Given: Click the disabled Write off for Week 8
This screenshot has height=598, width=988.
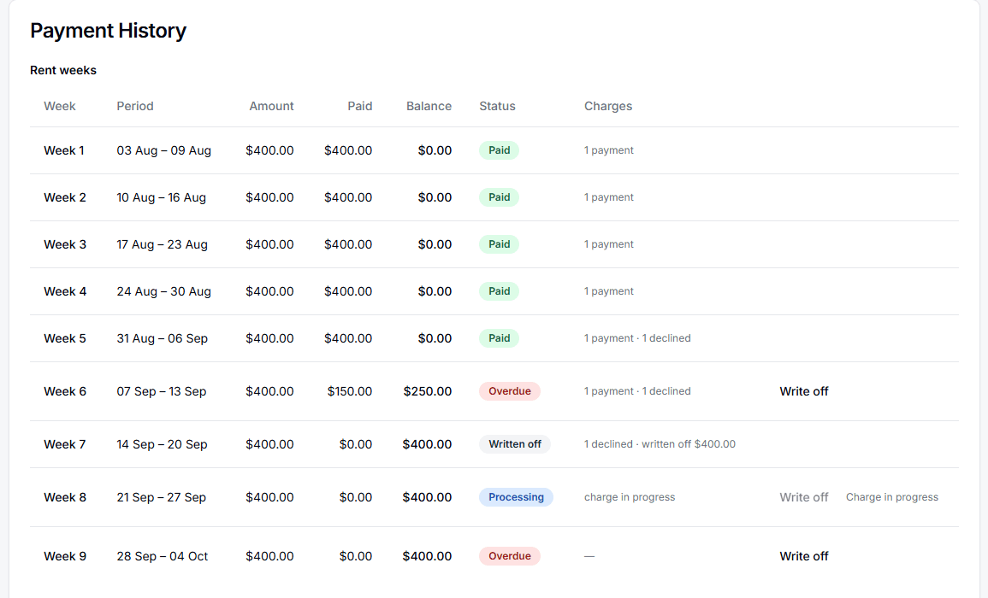Looking at the screenshot, I should pyautogui.click(x=803, y=496).
